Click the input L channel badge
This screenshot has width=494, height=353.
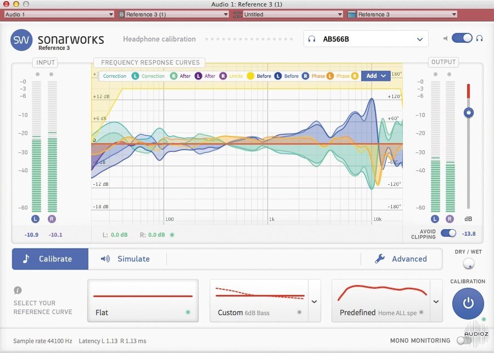coord(35,219)
